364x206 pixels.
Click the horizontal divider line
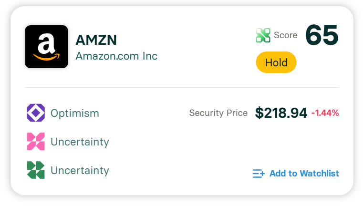[182, 88]
